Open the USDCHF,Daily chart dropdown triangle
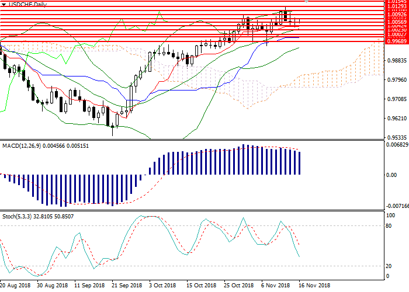 coord(4,5)
